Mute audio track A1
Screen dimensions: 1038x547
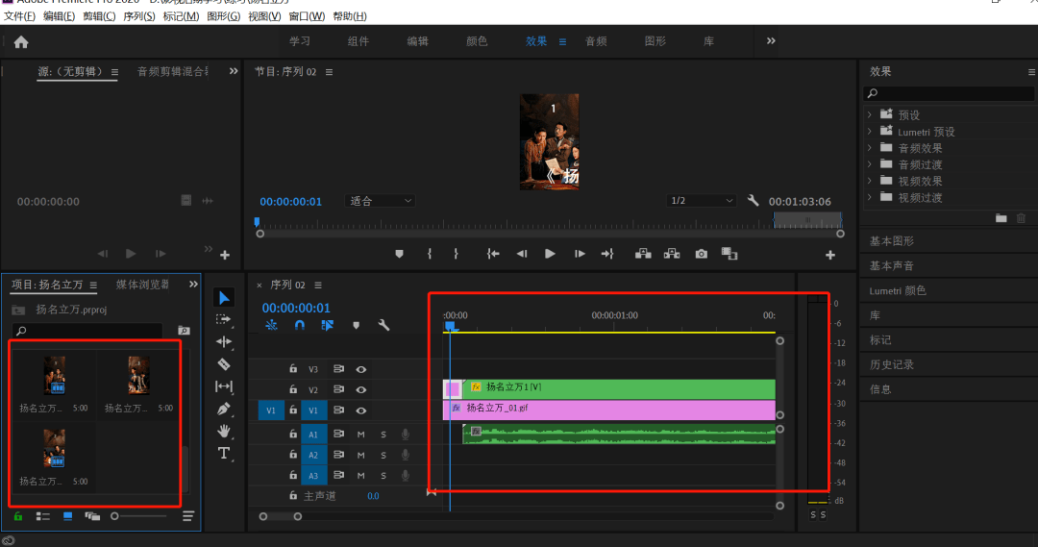[361, 434]
